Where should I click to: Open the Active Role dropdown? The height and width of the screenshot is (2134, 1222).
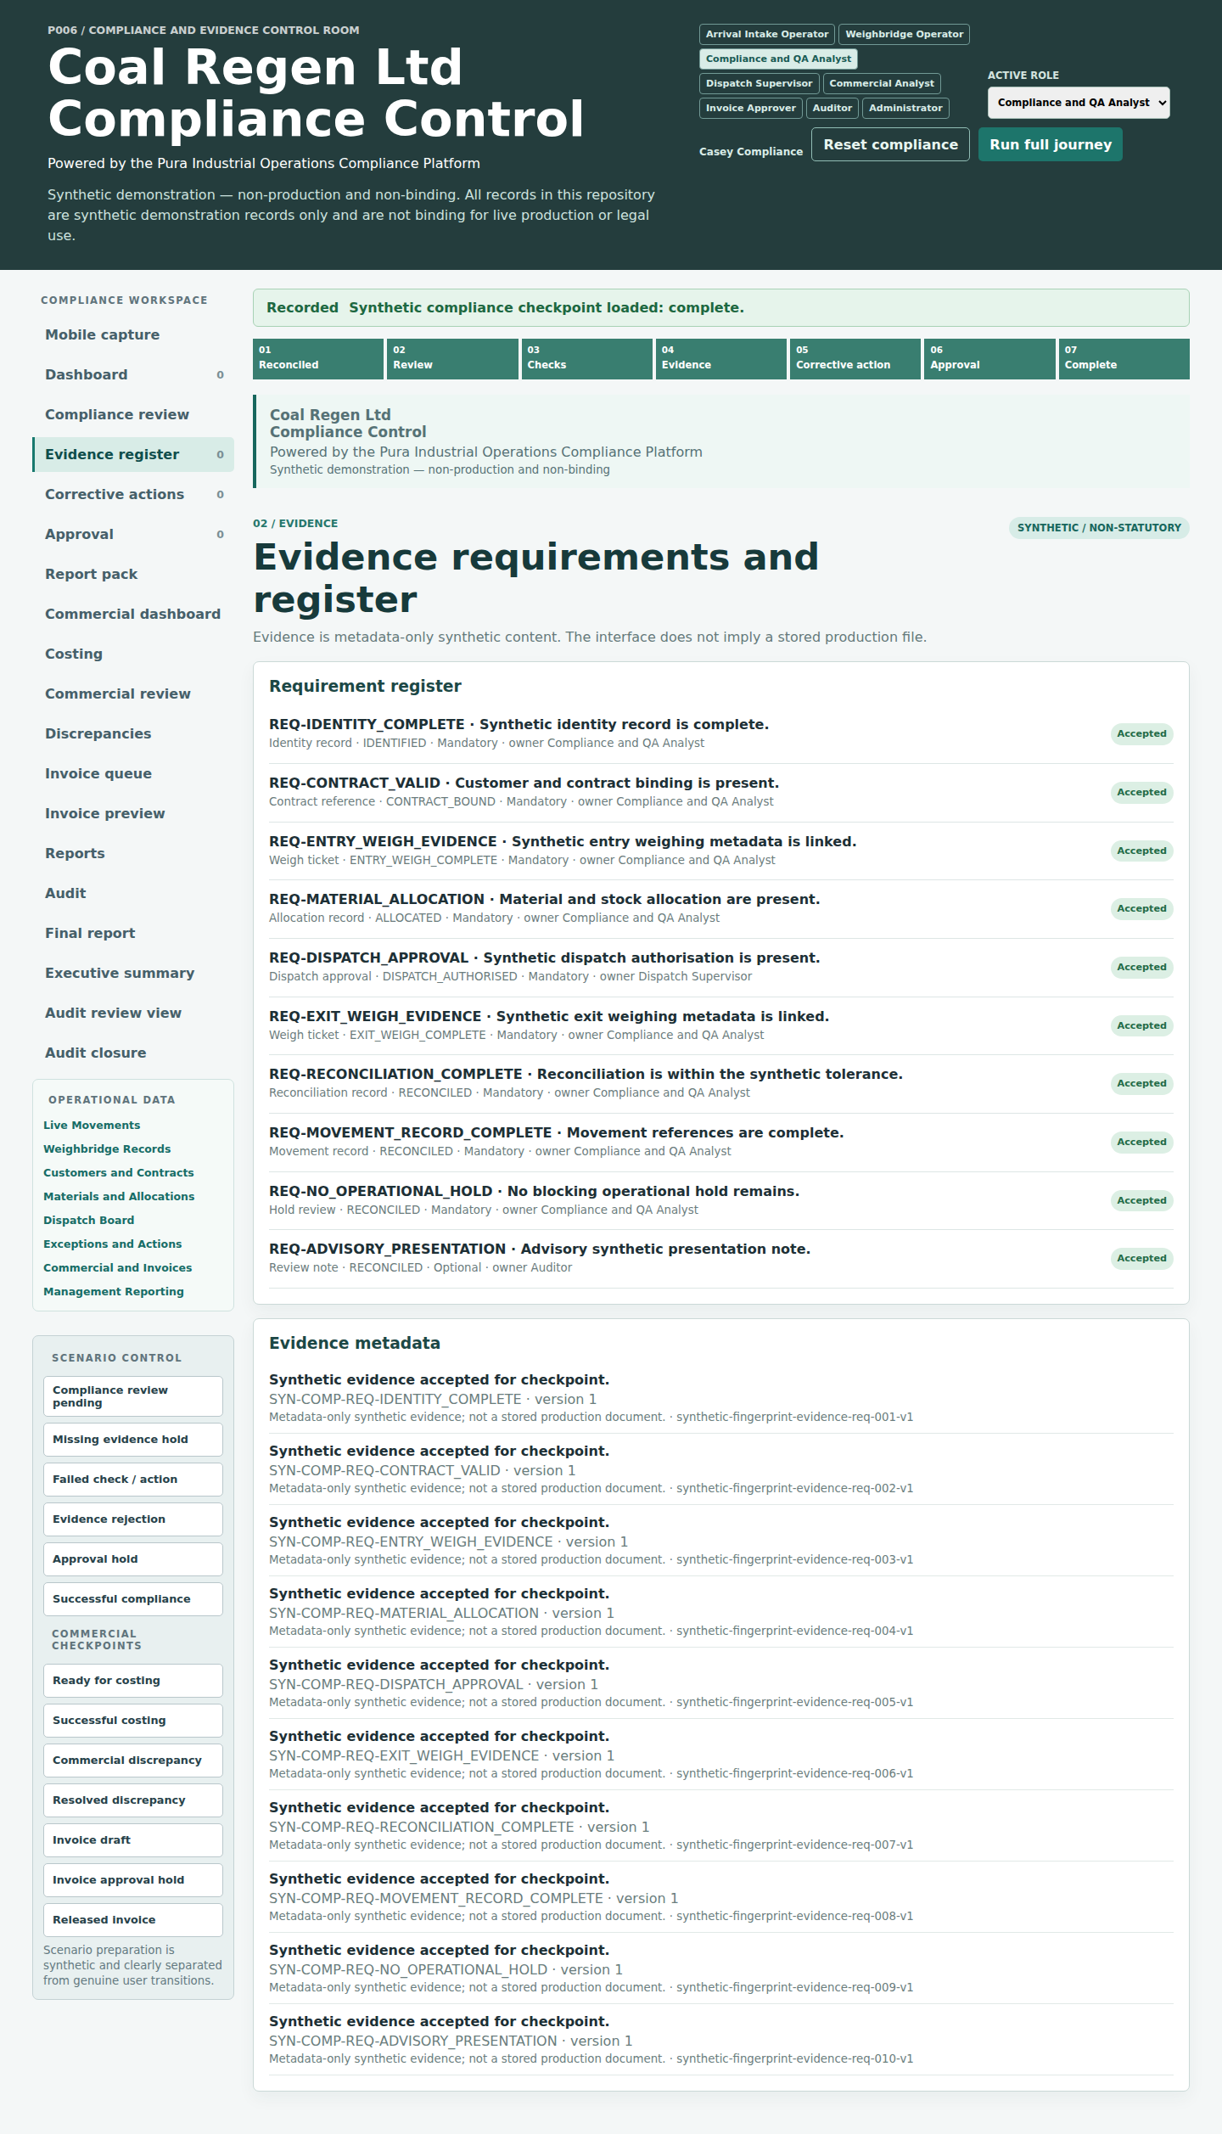tap(1079, 103)
